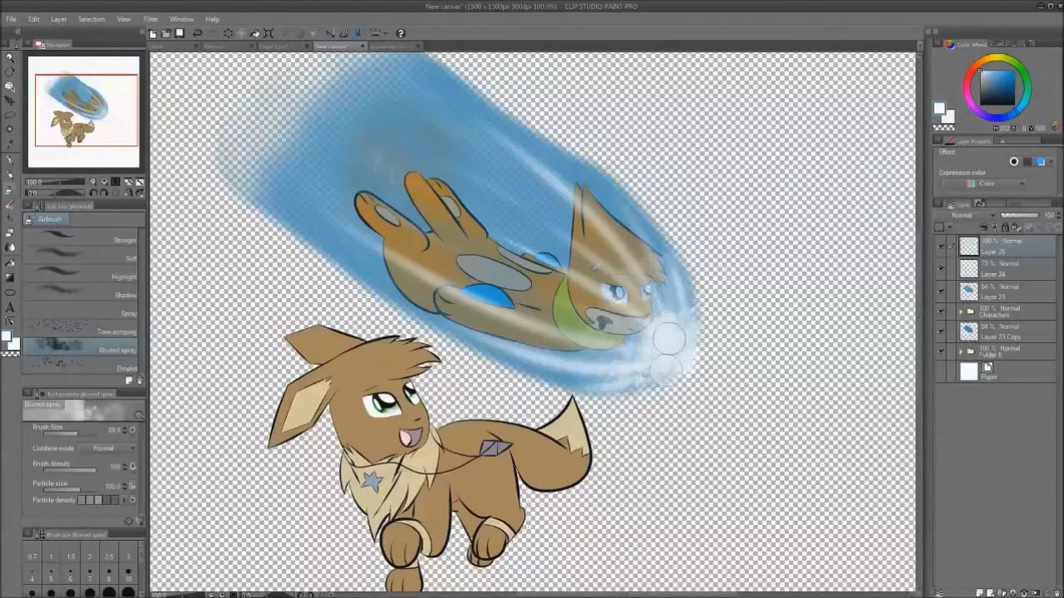Select the Zoom magnifier tool
The image size is (1064, 598).
click(9, 58)
